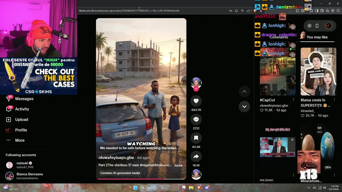Screen dimensions: 342x192
Task: Open TikTok coins icon in top pill
Action: 309,26
